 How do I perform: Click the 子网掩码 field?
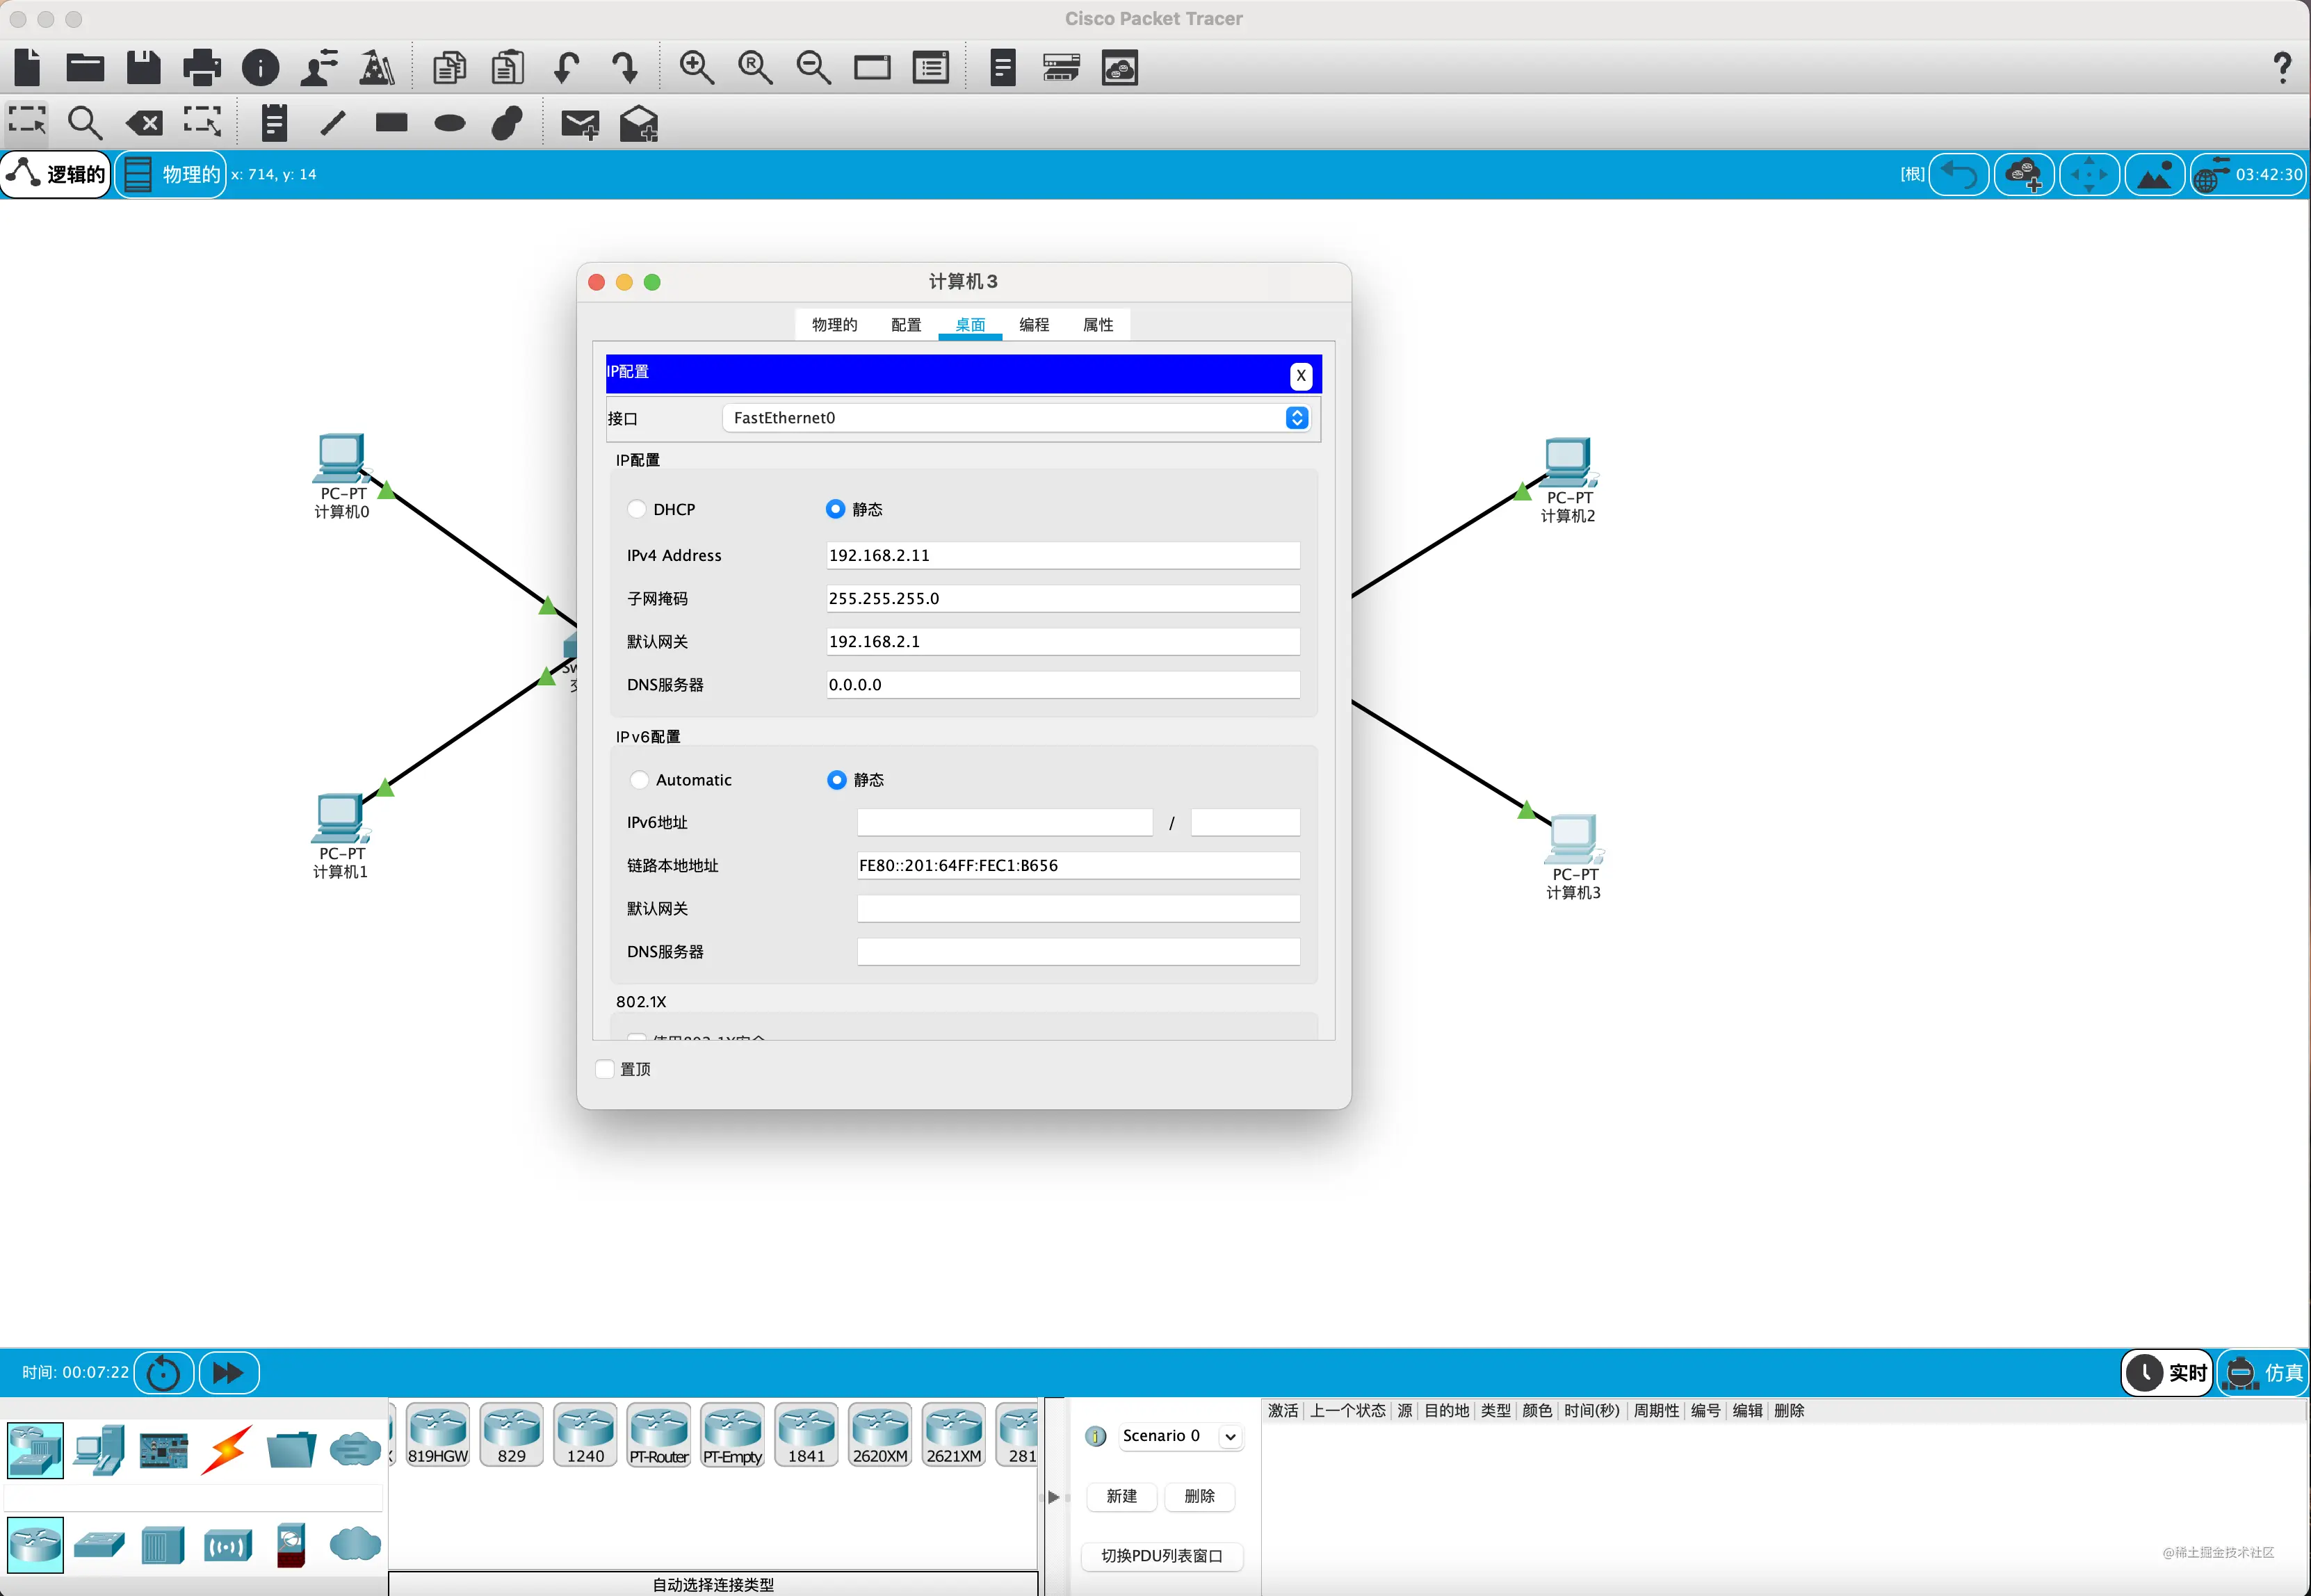click(1063, 598)
